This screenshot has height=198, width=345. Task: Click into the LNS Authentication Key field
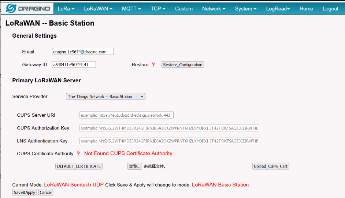point(170,141)
